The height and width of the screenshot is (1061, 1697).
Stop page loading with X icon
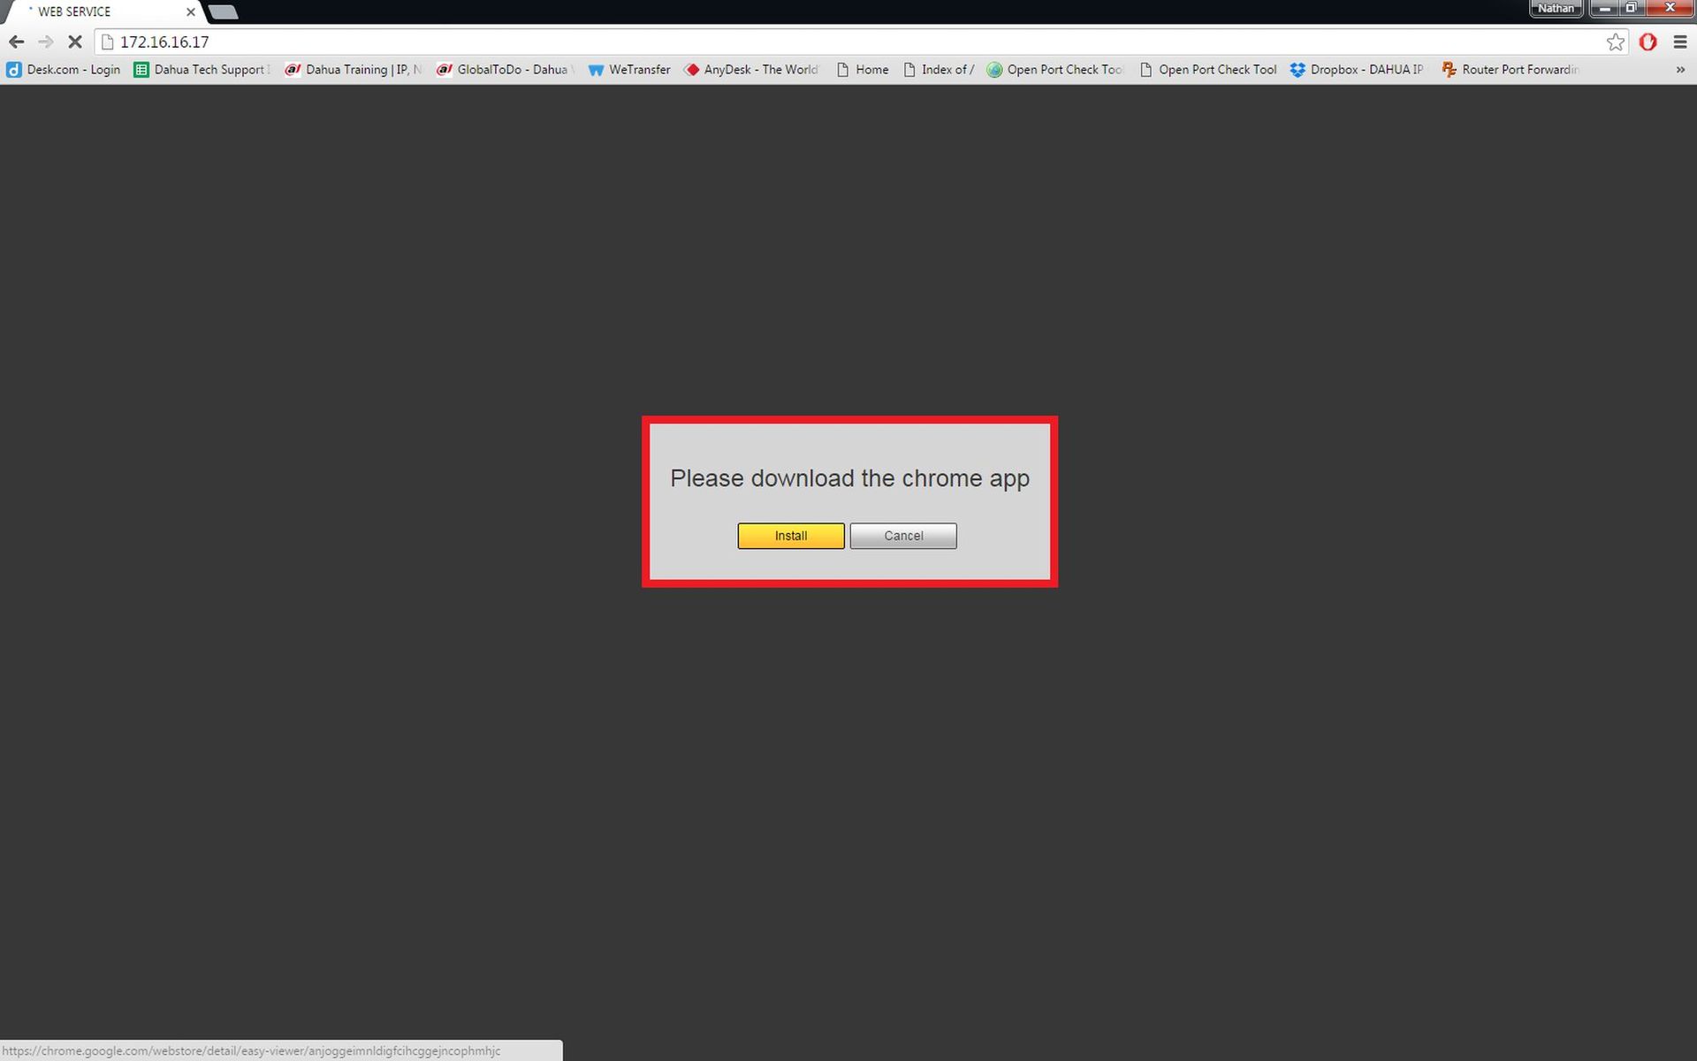(x=75, y=42)
